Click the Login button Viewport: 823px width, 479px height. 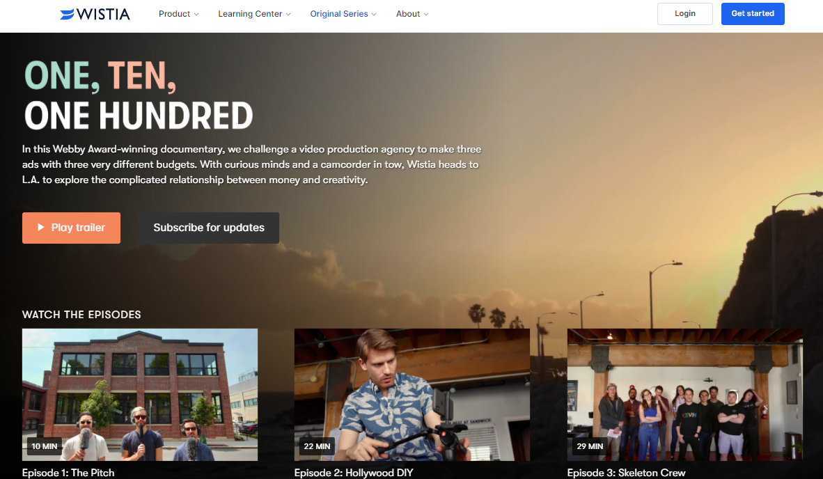pyautogui.click(x=685, y=14)
